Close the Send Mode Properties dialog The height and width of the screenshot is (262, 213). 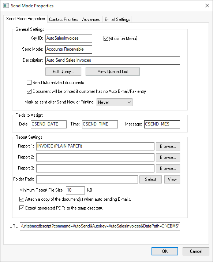point(207,6)
